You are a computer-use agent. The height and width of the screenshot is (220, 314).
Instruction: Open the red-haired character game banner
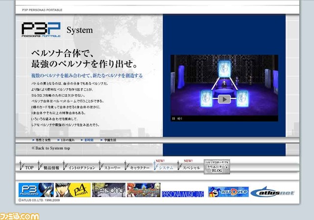click(x=144, y=190)
